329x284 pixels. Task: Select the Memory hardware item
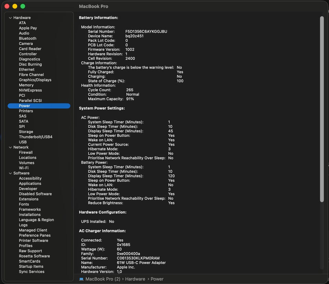click(x=26, y=85)
